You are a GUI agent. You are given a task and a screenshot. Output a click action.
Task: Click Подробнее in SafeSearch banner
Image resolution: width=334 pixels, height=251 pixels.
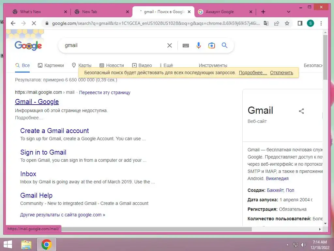(253, 73)
